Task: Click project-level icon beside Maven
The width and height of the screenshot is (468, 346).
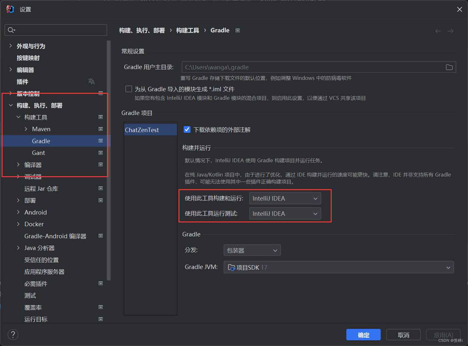Action: tap(101, 129)
